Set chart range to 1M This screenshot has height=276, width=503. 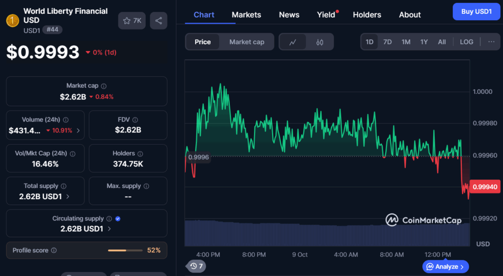pyautogui.click(x=406, y=42)
